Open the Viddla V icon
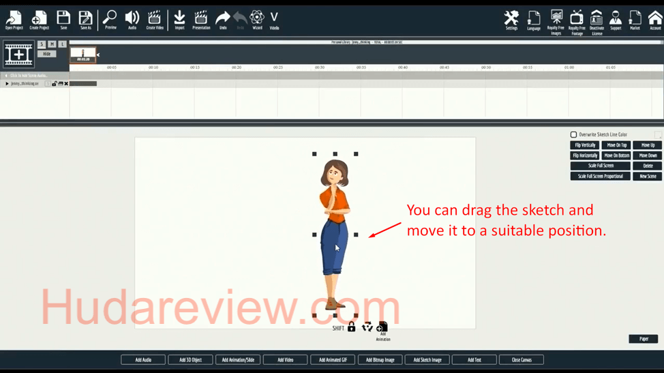 click(275, 20)
